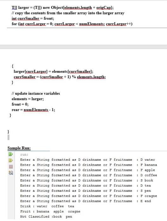
Task: Place cursor in "front = 0;" line
Action: [20, 104]
